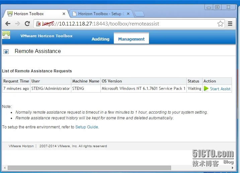
Task: Minimize the browser window
Action: 209,7
